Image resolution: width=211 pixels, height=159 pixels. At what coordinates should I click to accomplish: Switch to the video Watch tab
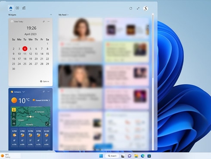click(x=17, y=8)
